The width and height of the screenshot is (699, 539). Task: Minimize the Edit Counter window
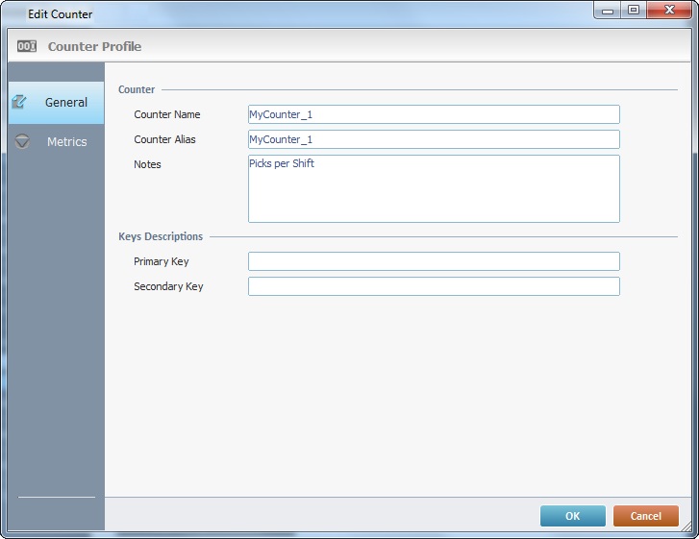click(x=608, y=11)
